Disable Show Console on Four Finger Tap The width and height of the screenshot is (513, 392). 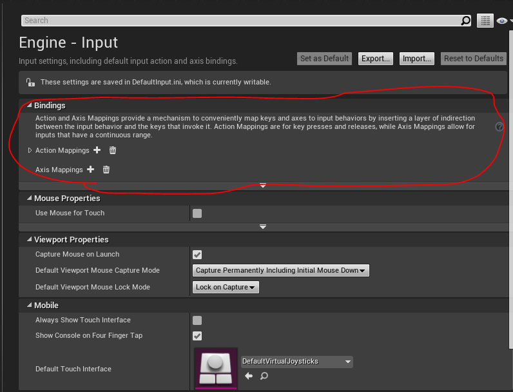[x=197, y=336]
